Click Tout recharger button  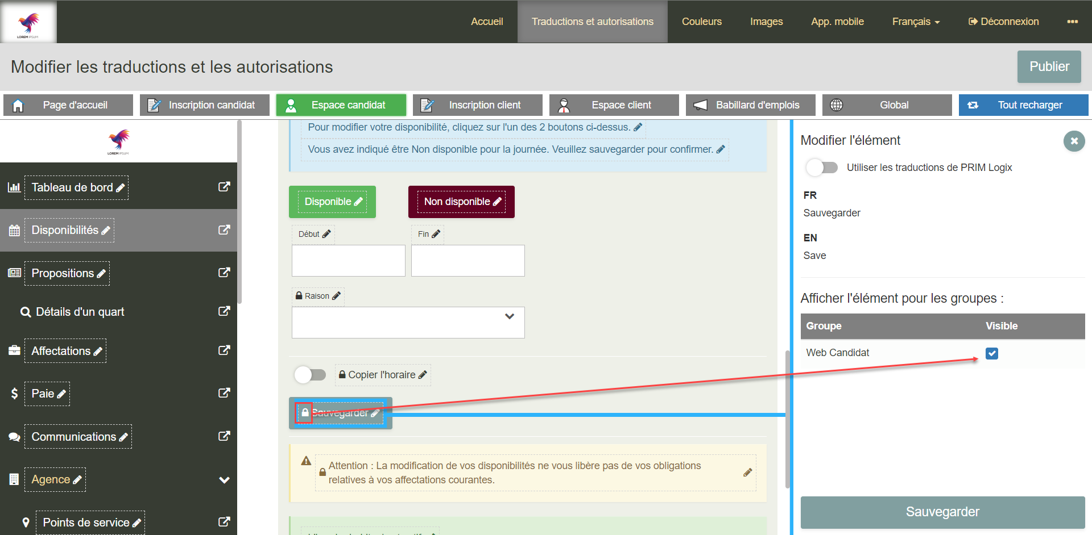point(1023,105)
